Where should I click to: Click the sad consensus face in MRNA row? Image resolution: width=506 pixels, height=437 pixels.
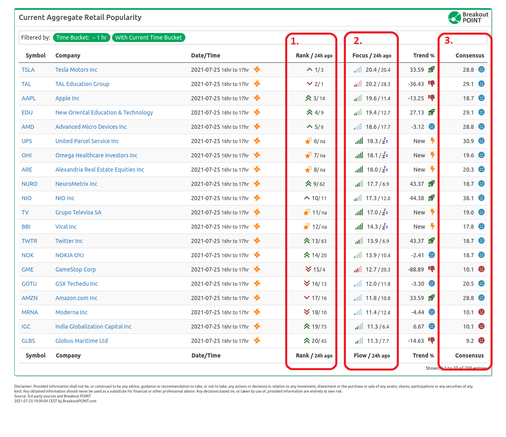(481, 312)
